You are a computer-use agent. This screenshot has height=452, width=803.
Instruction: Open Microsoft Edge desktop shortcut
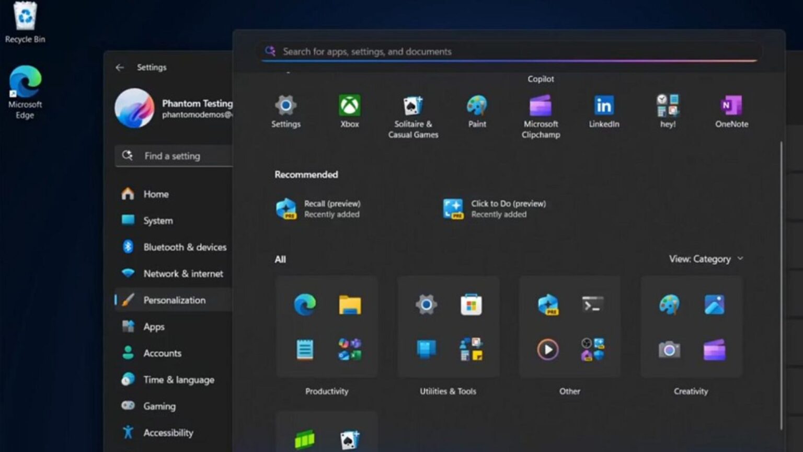pos(25,92)
